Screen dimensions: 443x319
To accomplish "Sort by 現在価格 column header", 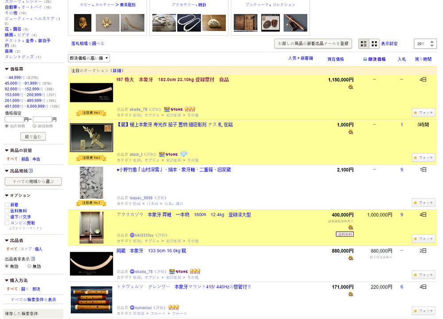I will pos(336,59).
